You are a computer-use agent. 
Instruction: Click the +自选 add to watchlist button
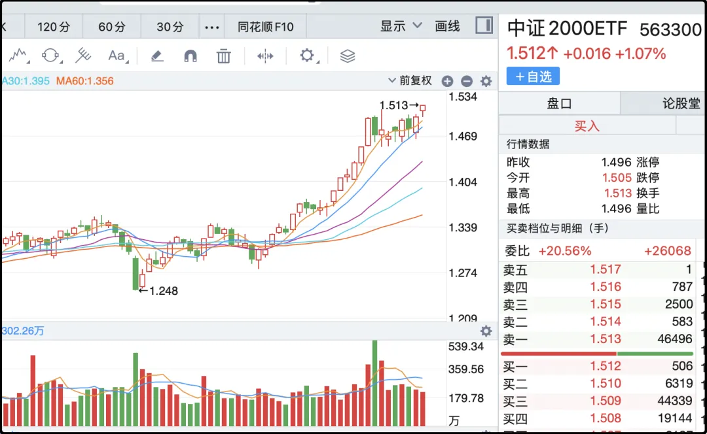(534, 76)
